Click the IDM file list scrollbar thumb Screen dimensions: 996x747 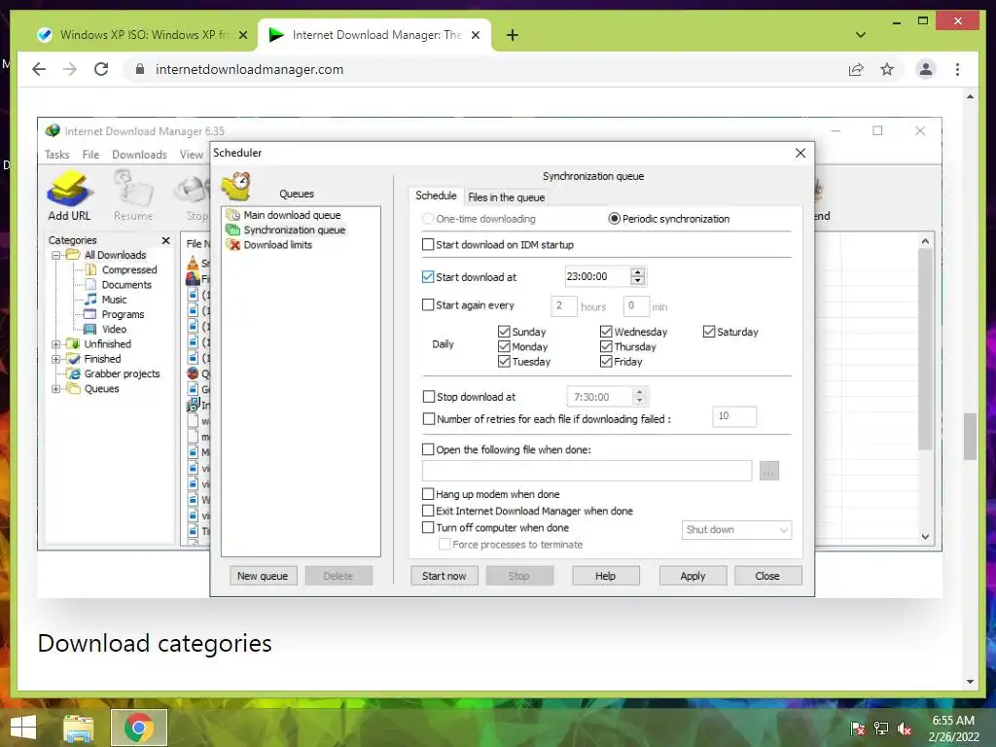pos(925,349)
